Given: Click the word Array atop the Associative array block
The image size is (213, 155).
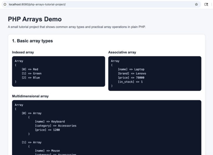Looking at the screenshot, I should click(x=115, y=61).
